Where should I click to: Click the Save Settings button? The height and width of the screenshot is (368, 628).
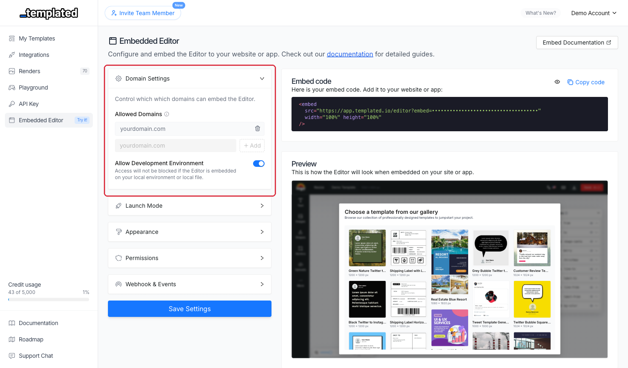190,309
